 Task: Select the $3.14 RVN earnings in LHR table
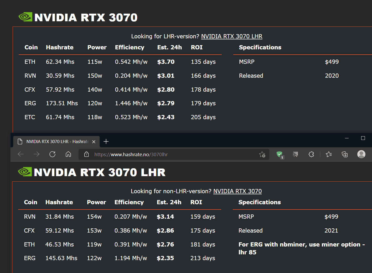[x=165, y=217]
